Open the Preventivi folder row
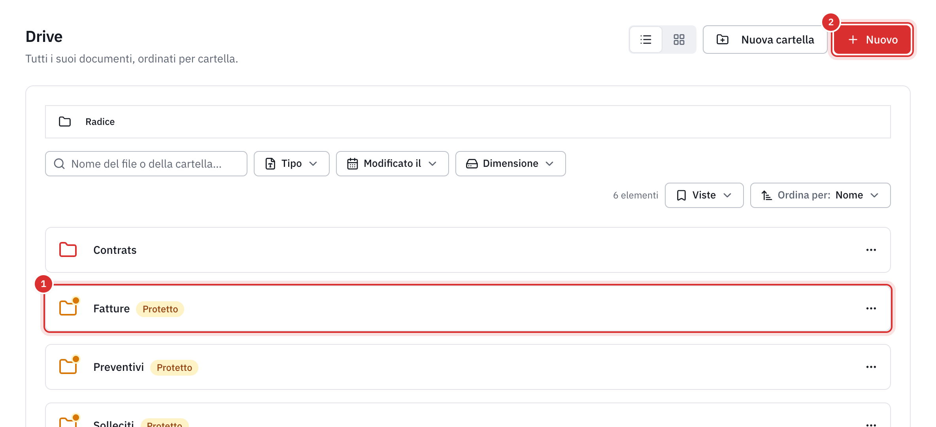Viewport: 936px width, 427px height. 468,367
